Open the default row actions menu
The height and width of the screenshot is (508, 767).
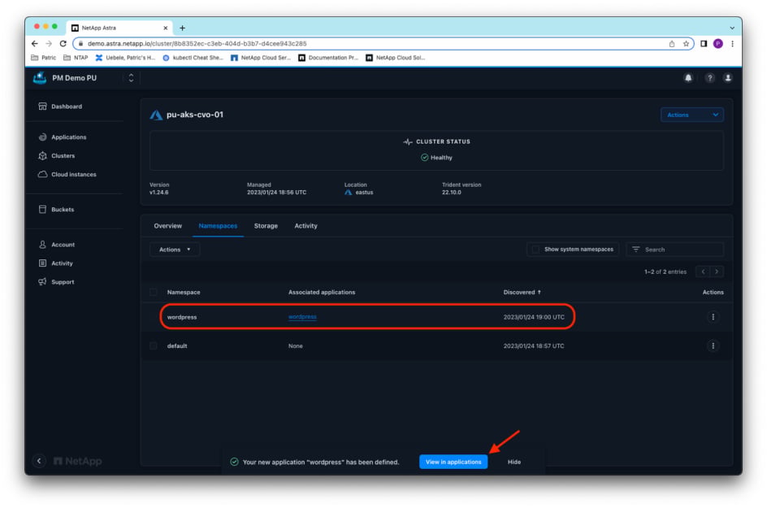713,346
